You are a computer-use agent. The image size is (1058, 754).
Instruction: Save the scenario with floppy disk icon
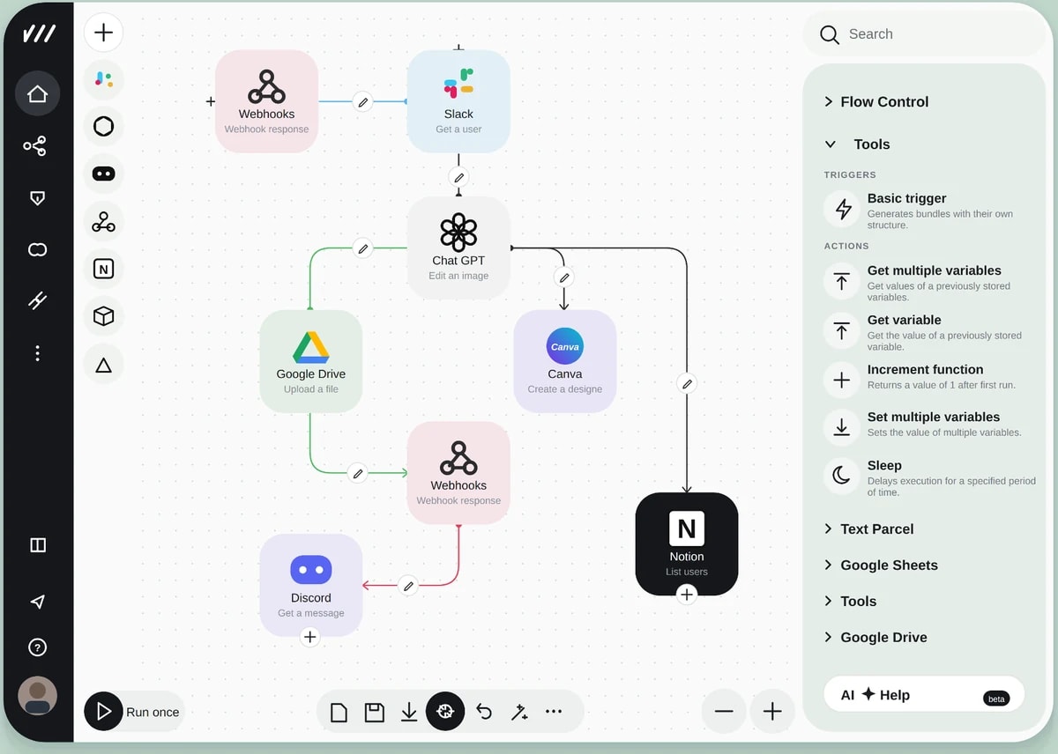point(374,712)
